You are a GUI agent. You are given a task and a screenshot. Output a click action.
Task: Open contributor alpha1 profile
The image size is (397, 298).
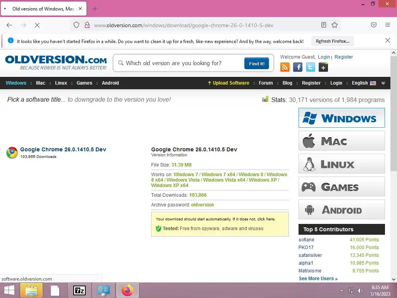(306, 263)
